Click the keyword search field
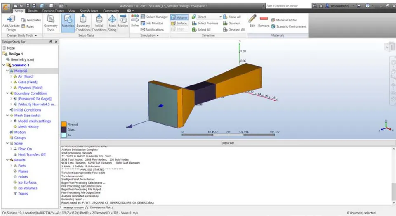This screenshot has height=216, width=396. [x=288, y=5]
